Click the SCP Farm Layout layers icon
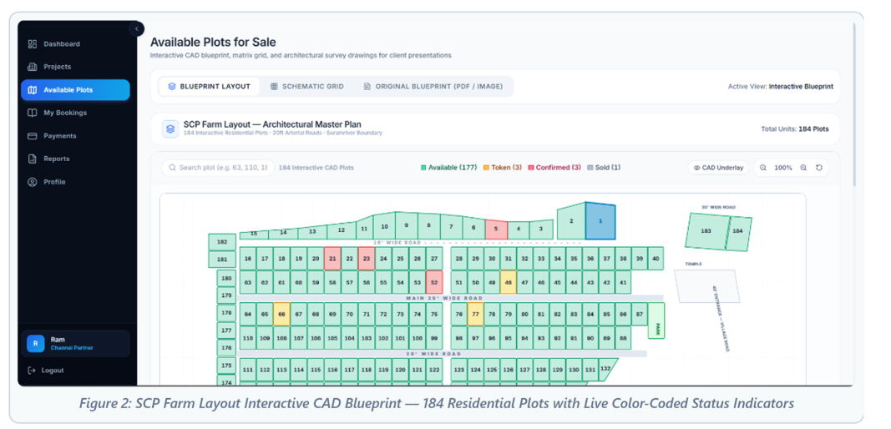 click(170, 129)
